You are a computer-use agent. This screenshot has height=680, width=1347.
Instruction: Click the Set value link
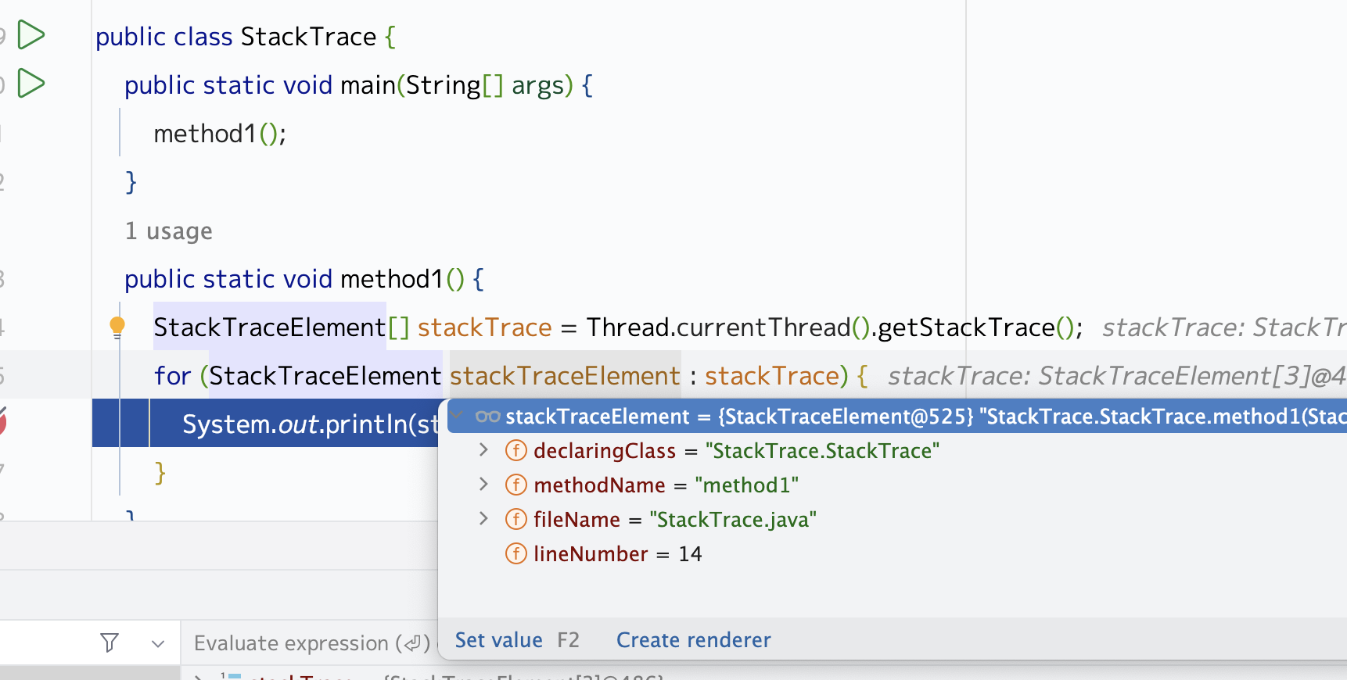pyautogui.click(x=498, y=640)
